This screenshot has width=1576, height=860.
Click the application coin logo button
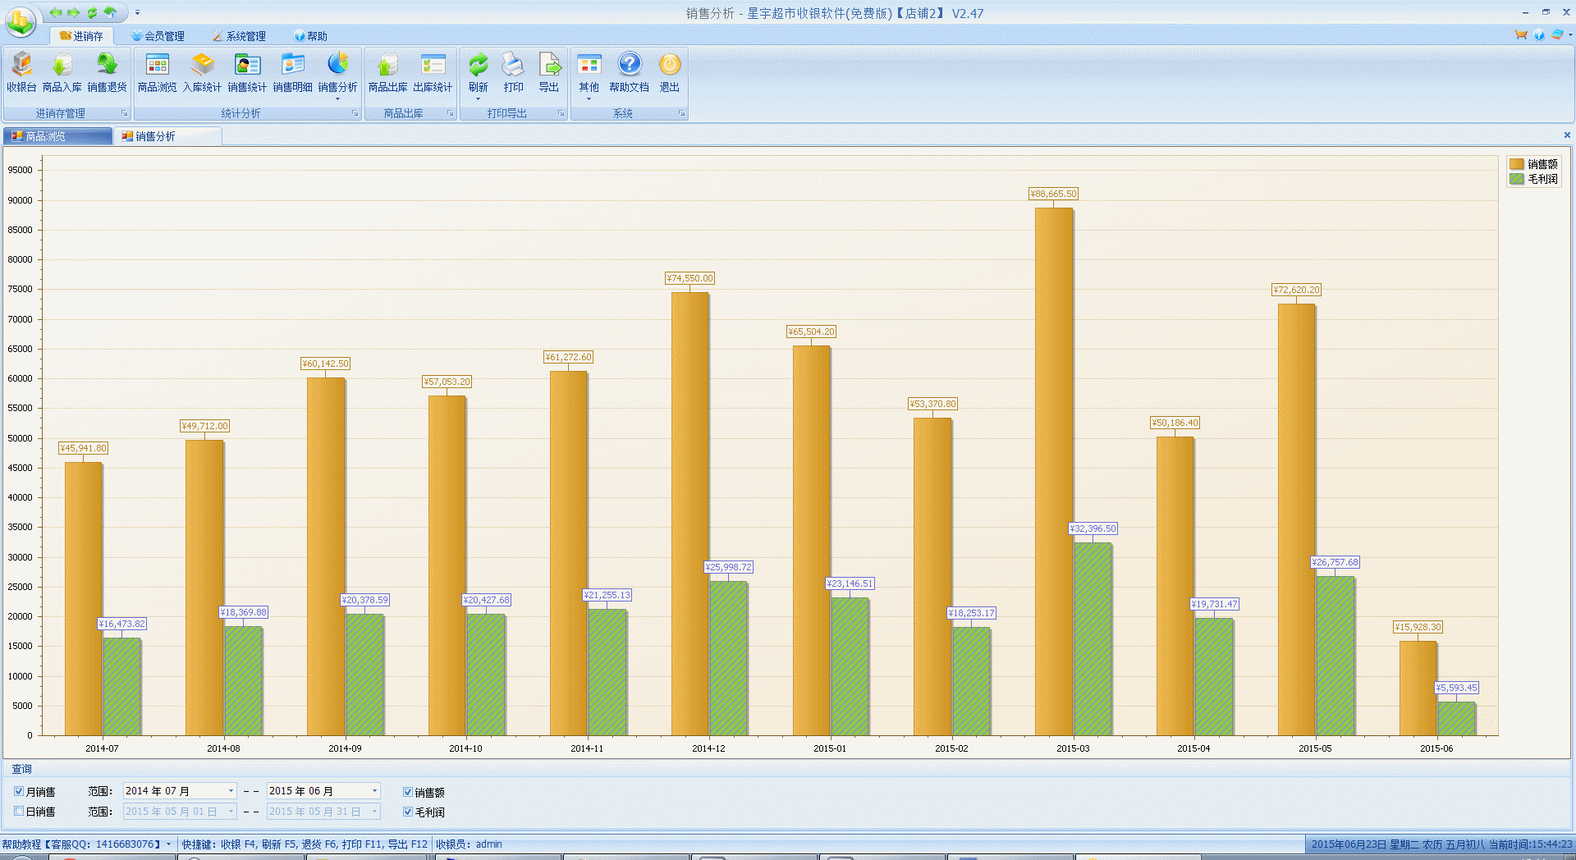(21, 21)
